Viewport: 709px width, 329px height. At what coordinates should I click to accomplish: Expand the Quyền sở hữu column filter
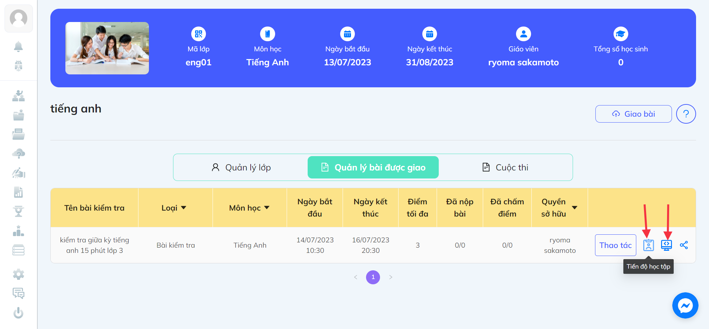coord(574,208)
